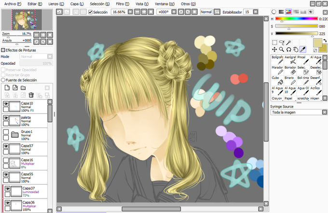Viewport: 328px width, 213px height.
Task: Open the Estabilizador value dropdown
Action: (x=256, y=12)
